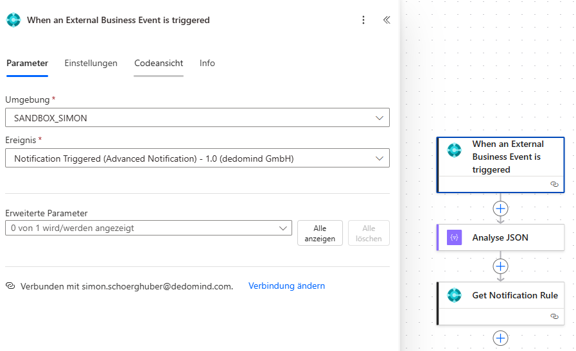
Task: Add step below the trigger card
Action: coord(500,209)
